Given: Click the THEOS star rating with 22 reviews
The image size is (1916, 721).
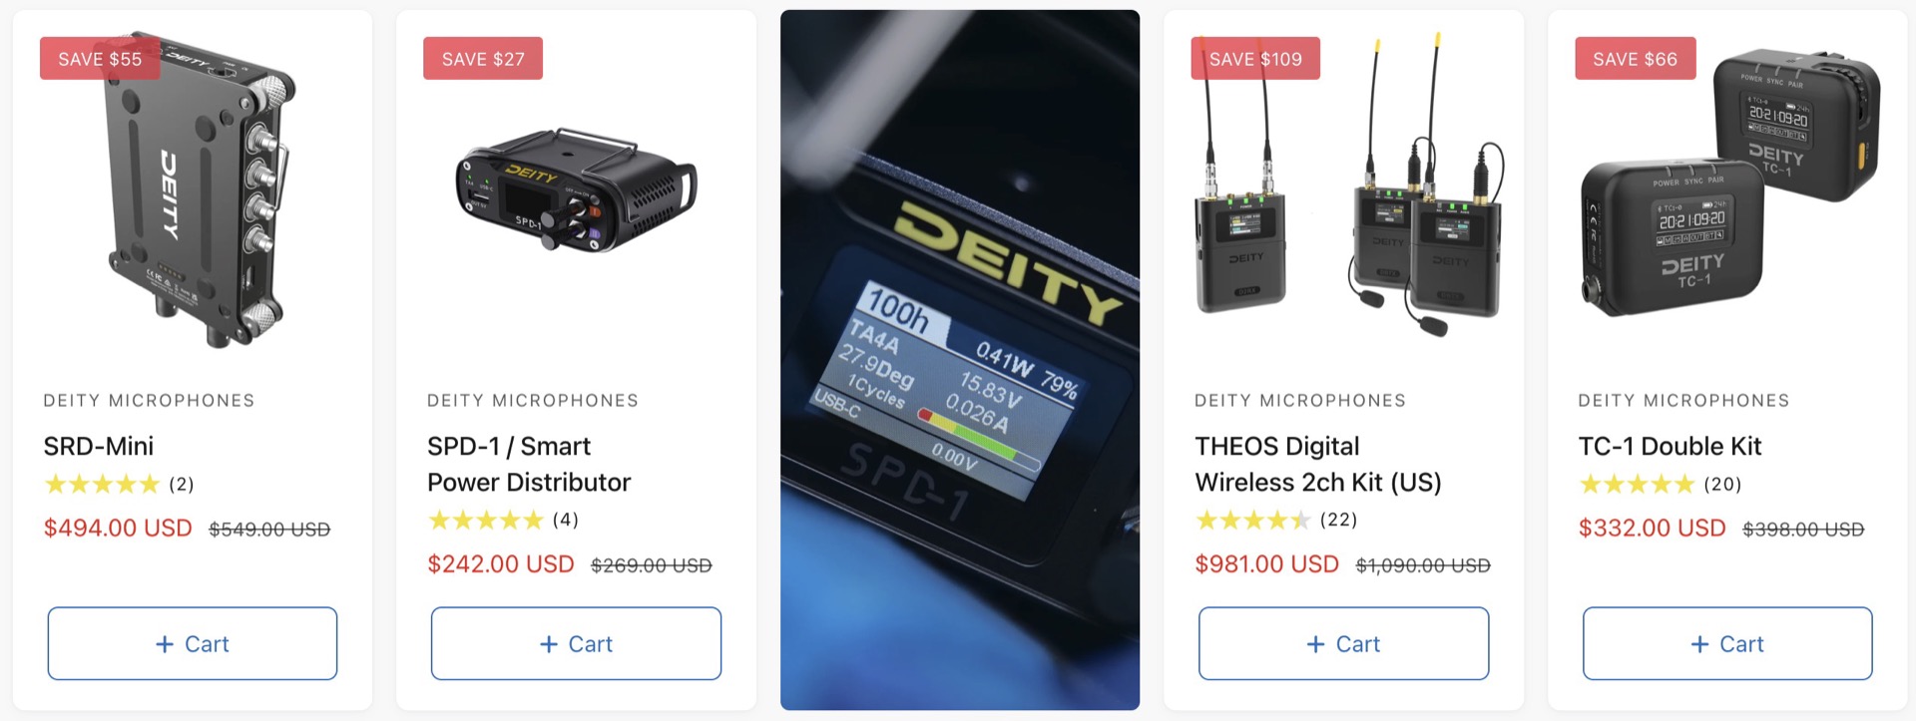Looking at the screenshot, I should [1276, 520].
